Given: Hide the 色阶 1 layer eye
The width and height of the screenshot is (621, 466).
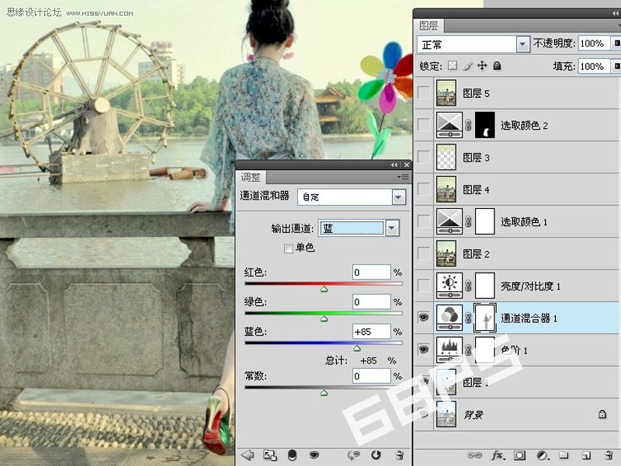Looking at the screenshot, I should [423, 349].
